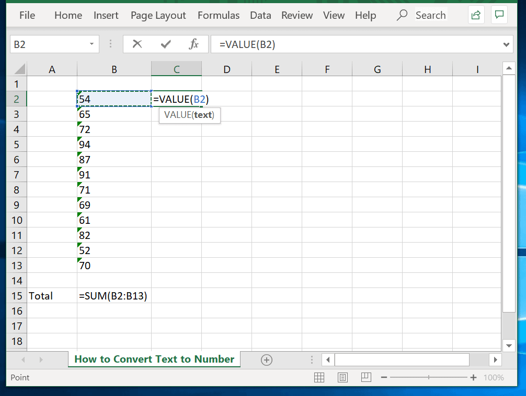Open Page Break Preview from the status bar
Screen dimensions: 526x396
pos(366,377)
